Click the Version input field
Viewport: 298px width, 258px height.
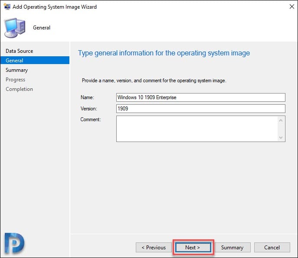(201, 109)
